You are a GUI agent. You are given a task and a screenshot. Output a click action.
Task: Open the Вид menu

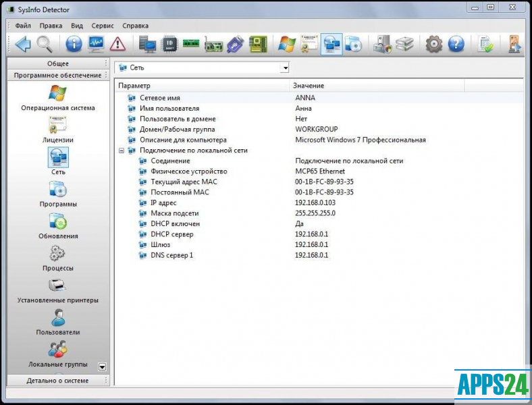pos(77,26)
